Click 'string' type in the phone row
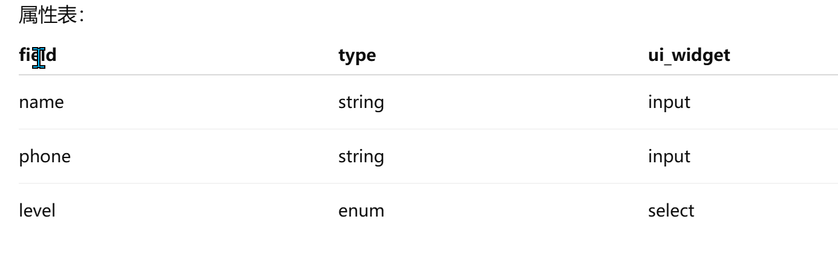This screenshot has height=263, width=838. pos(361,157)
